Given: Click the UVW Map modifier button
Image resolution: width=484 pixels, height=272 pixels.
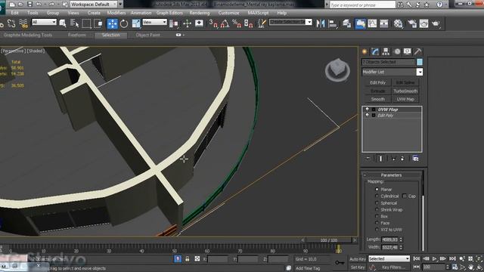Looking at the screenshot, I should coord(405,99).
